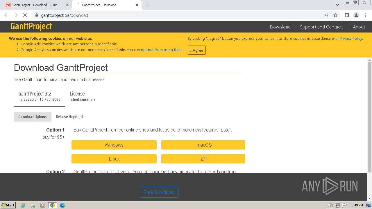Switch to GanttProject - Download - CHIP tab
The height and width of the screenshot is (209, 372).
click(35, 5)
